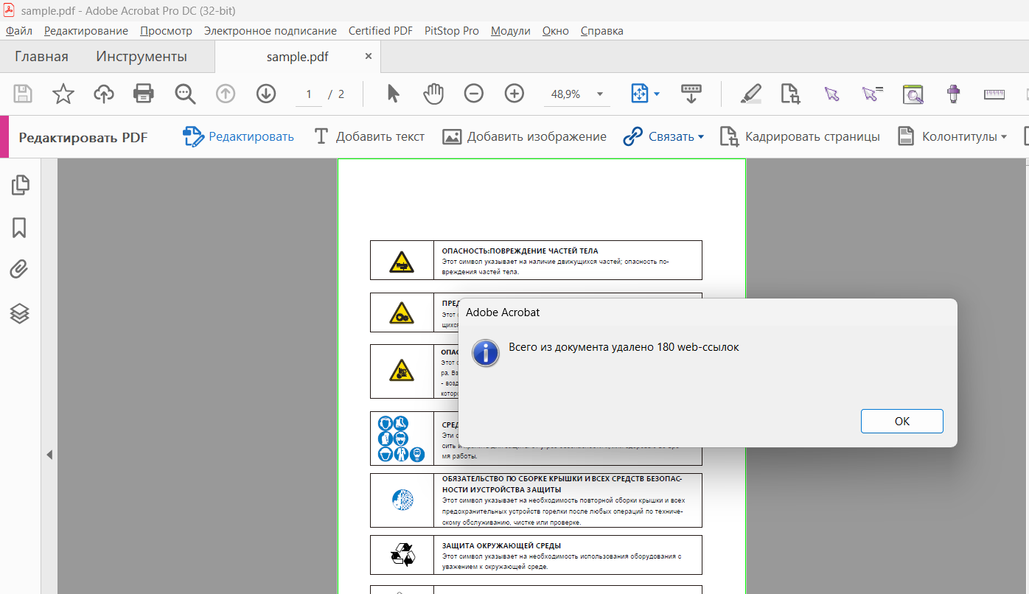This screenshot has height=594, width=1029.
Task: Open the attachments paperclip panel
Action: click(x=20, y=270)
